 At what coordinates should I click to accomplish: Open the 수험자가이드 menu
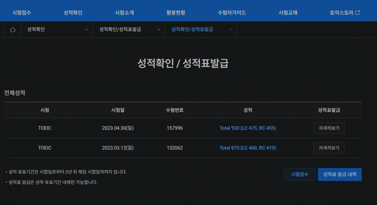coord(232,12)
